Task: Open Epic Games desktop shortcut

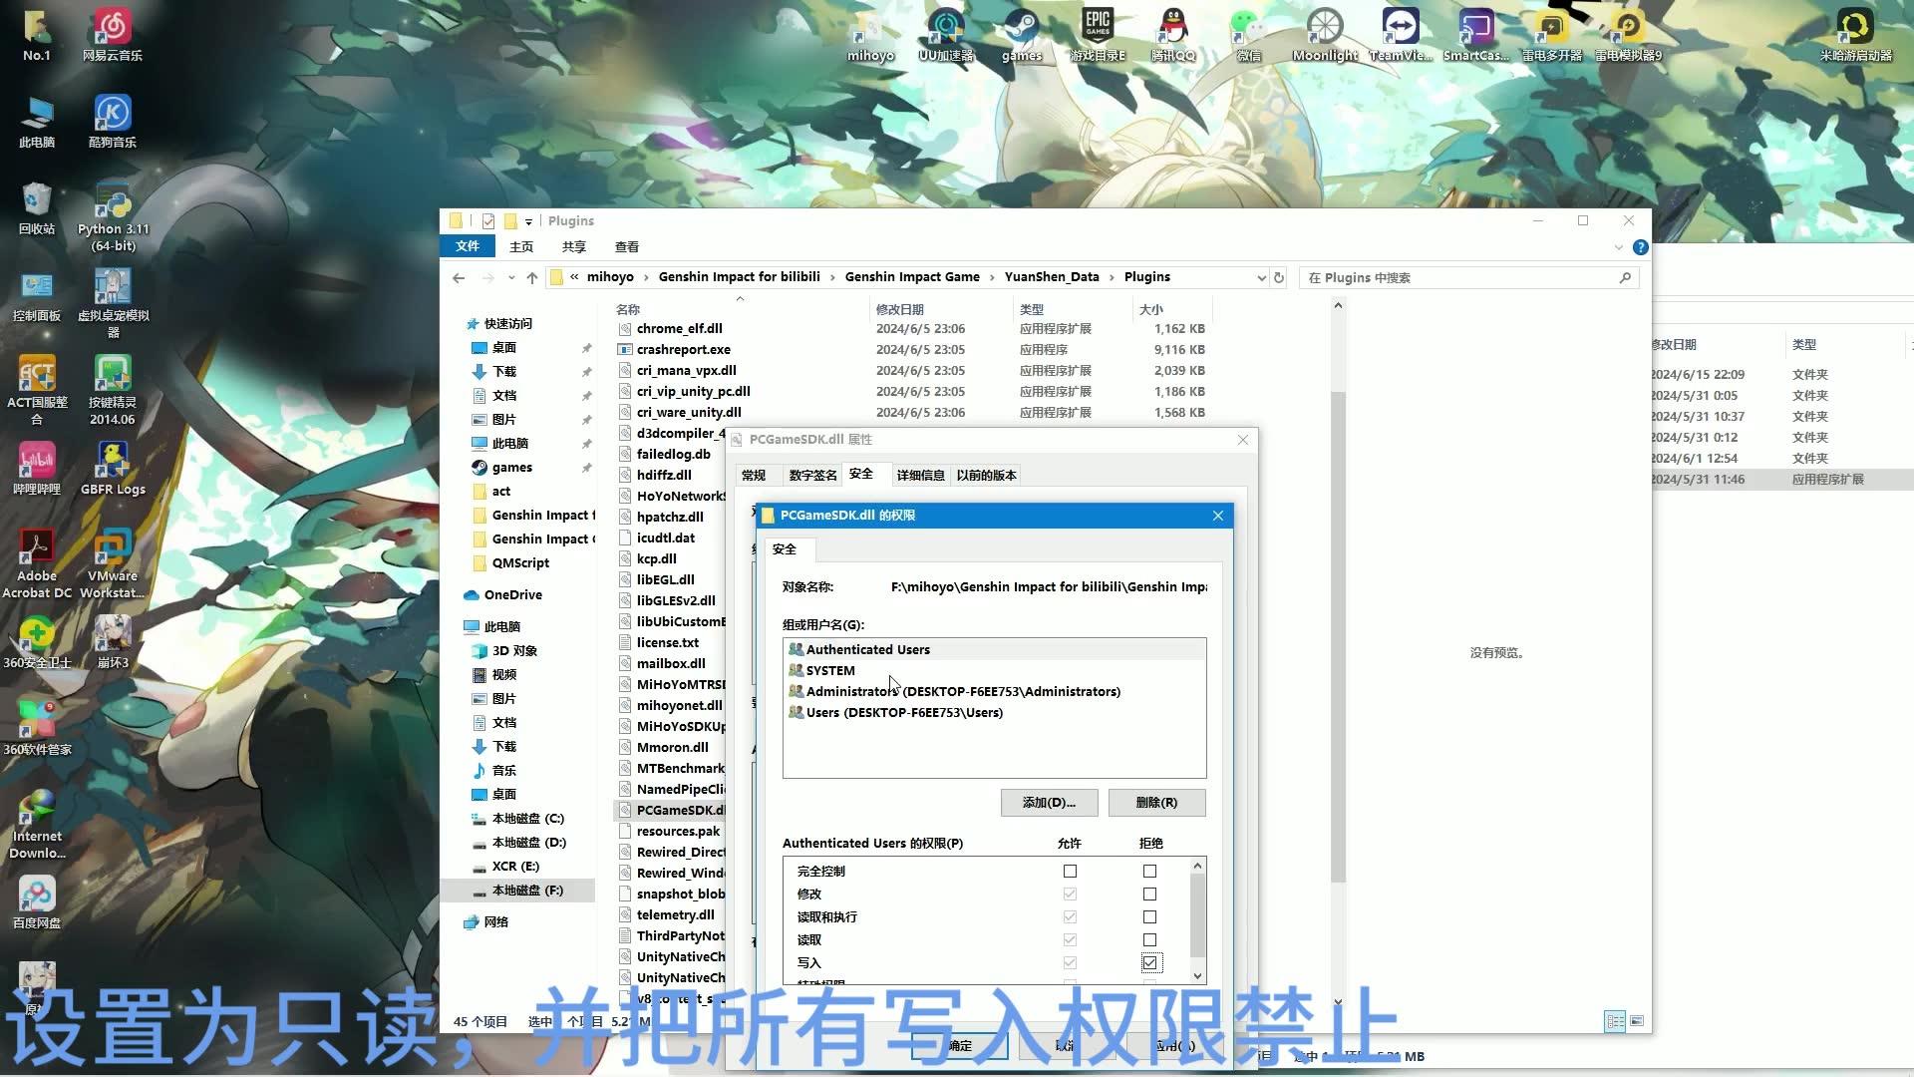Action: [1098, 34]
